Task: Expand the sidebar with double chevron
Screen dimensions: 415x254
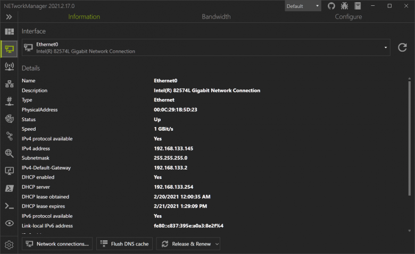Action: (9, 17)
